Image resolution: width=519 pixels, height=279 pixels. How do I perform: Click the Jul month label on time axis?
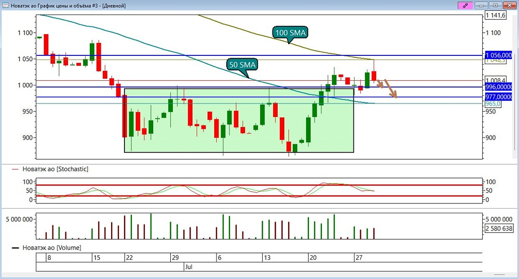(x=189, y=267)
